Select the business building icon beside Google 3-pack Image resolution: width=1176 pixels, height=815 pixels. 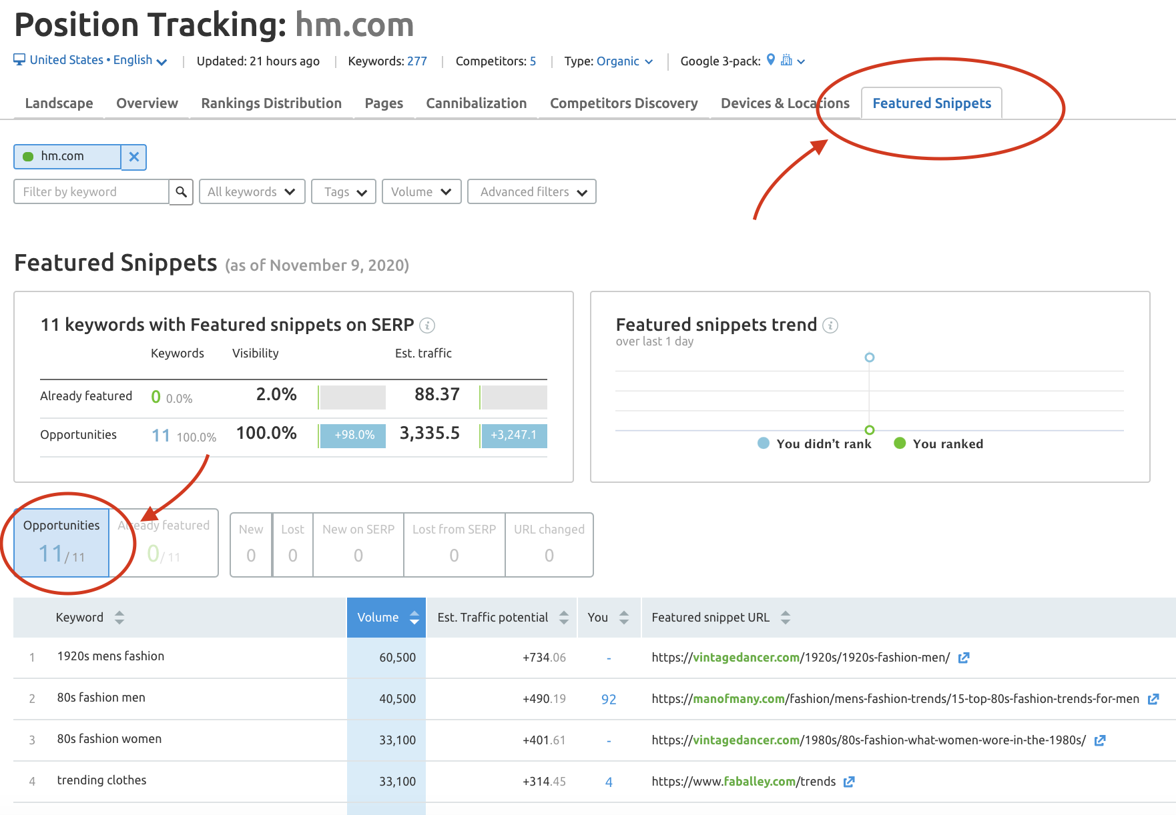coord(788,61)
